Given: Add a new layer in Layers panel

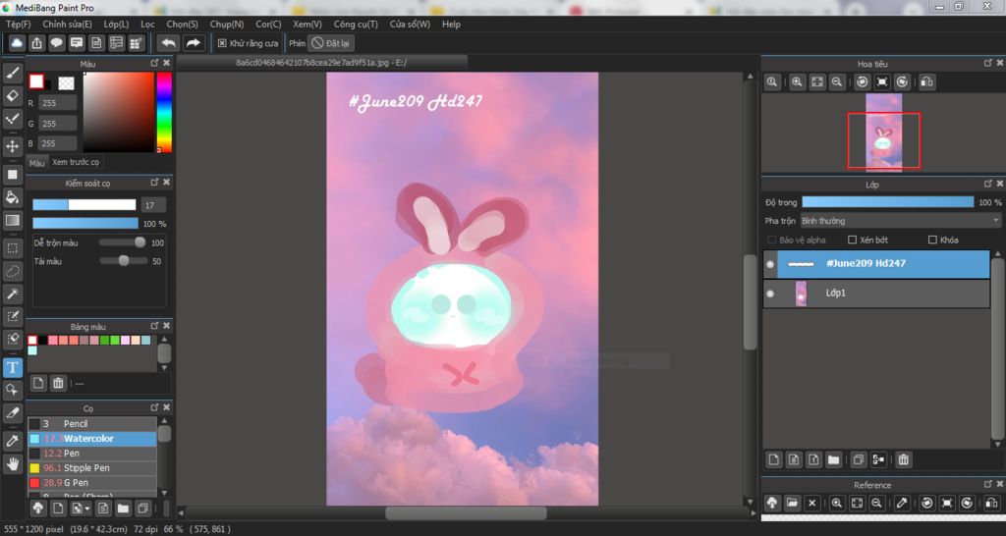Looking at the screenshot, I should pos(774,459).
